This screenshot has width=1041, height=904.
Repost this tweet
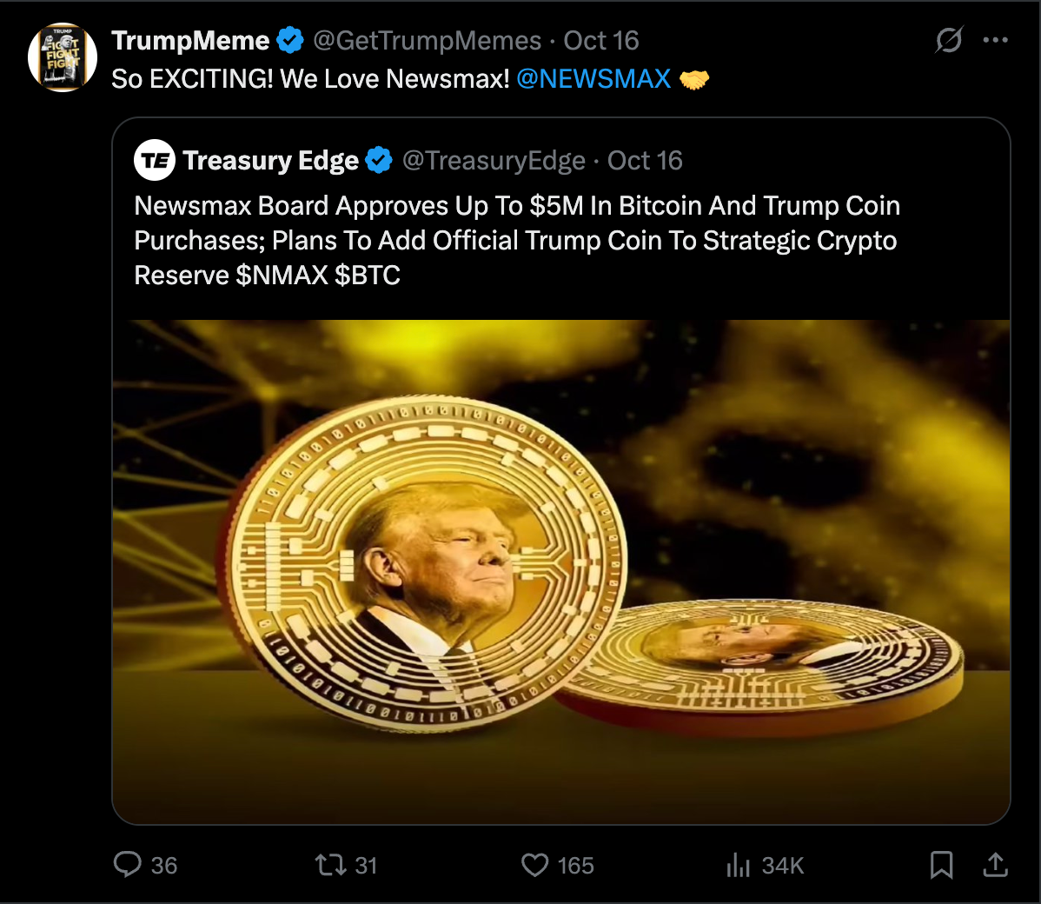[x=330, y=864]
